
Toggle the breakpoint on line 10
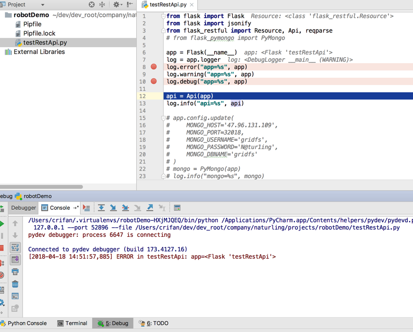[154, 82]
